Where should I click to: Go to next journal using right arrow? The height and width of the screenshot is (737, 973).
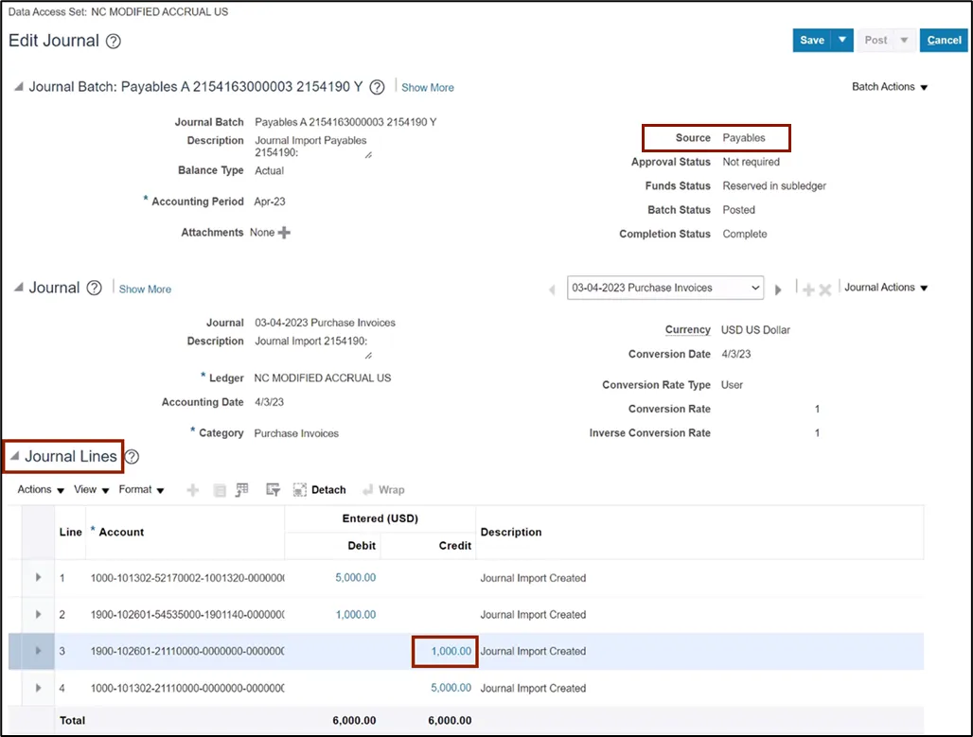779,290
